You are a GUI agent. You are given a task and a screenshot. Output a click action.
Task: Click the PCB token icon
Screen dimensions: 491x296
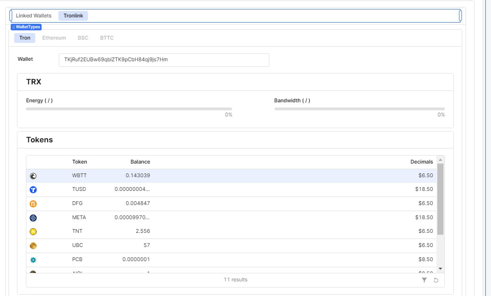point(33,260)
